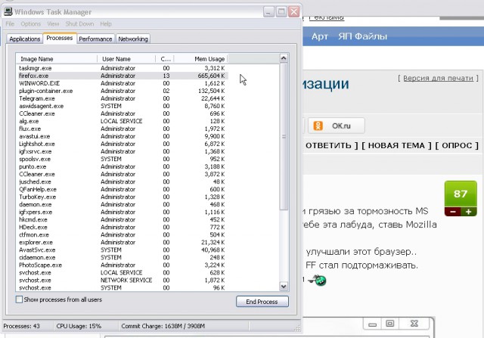Click the ОПРОС poll link

click(x=457, y=145)
